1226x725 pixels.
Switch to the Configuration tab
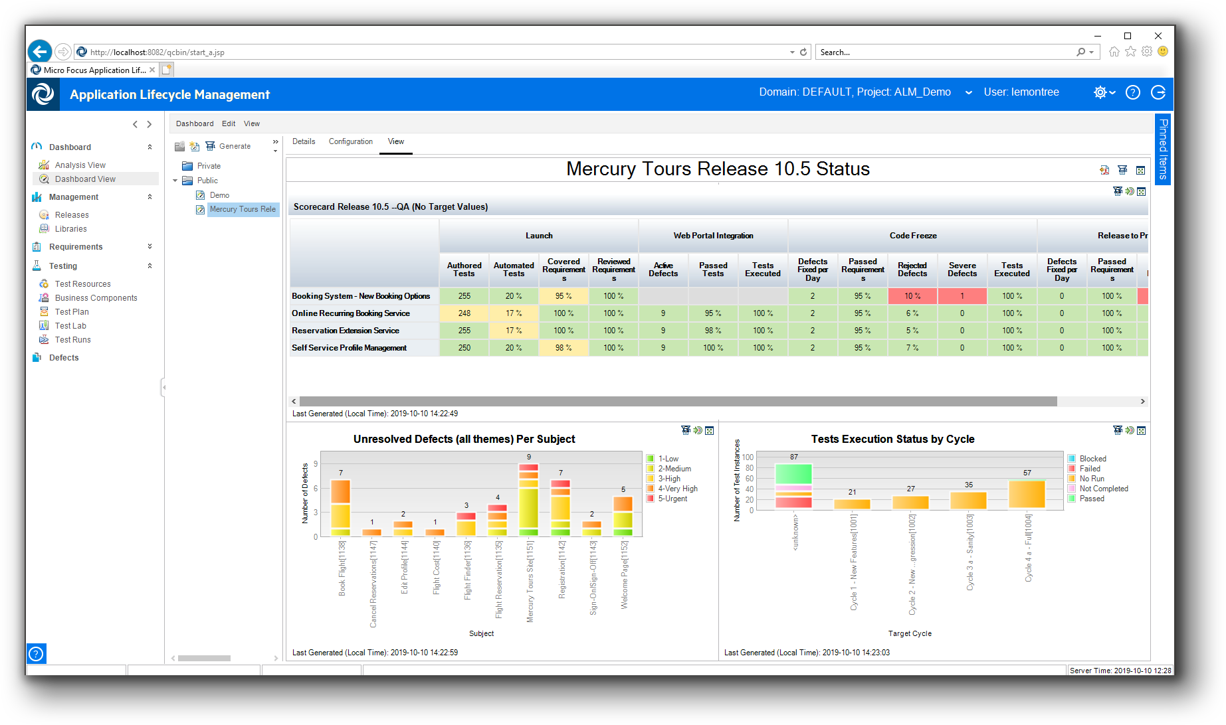[x=351, y=141]
